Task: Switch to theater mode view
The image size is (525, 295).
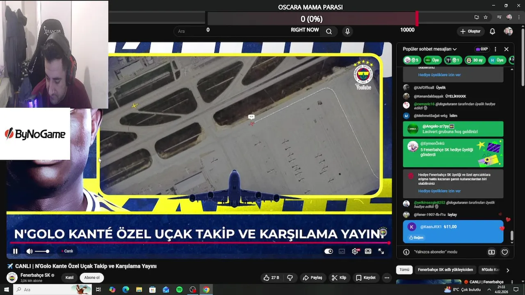Action: coord(368,251)
